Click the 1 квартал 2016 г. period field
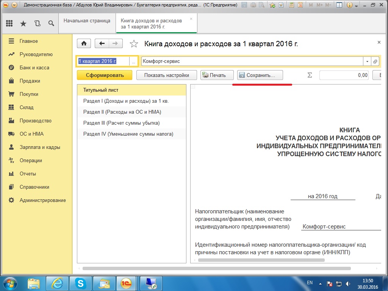The image size is (388, 291). pyautogui.click(x=103, y=61)
